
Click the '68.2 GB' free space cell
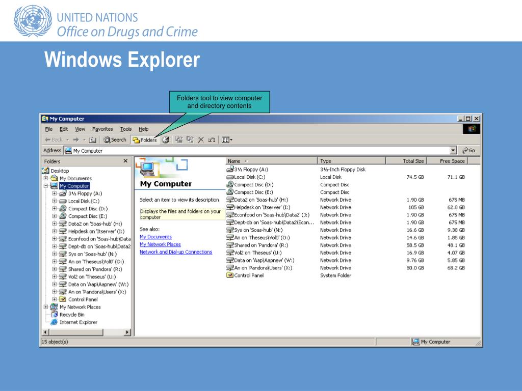point(456,268)
